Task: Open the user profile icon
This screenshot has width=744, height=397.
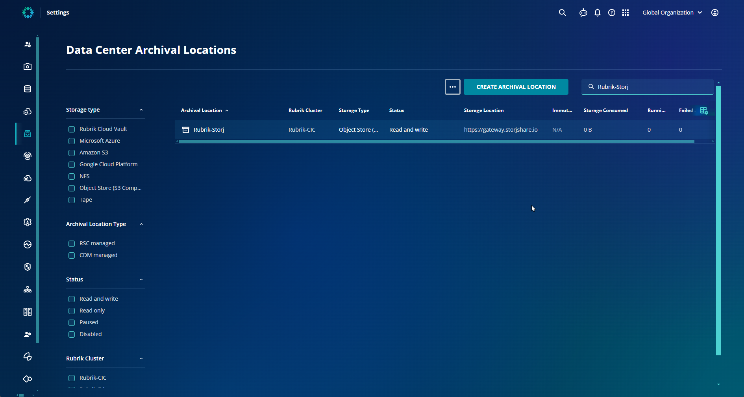Action: point(715,13)
